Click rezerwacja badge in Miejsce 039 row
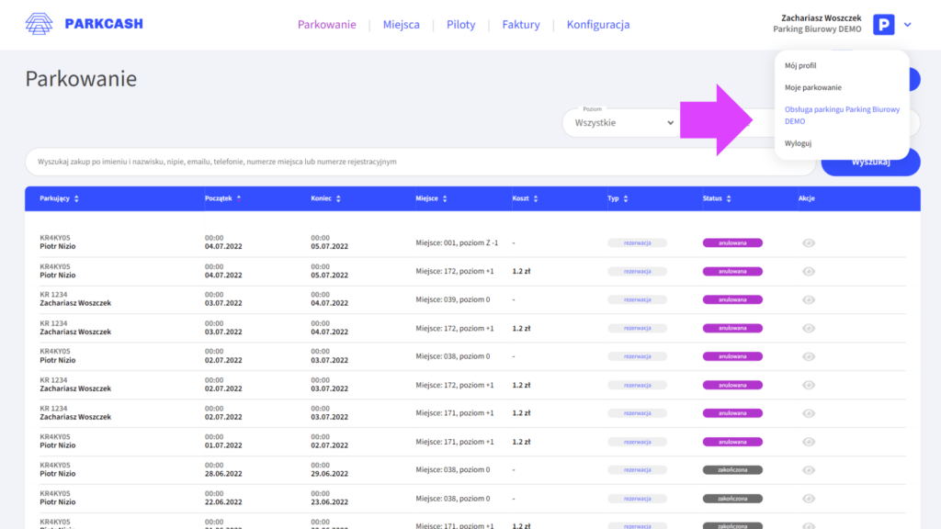Screen dimensions: 941x529 [x=638, y=300]
